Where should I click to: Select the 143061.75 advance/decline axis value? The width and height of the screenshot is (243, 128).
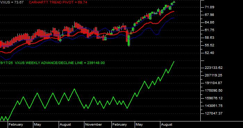click(213, 106)
